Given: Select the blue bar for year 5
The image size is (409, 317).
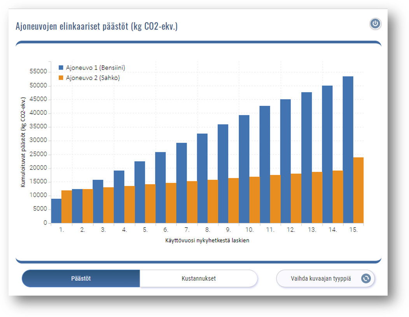Looking at the screenshot, I should coord(140,192).
